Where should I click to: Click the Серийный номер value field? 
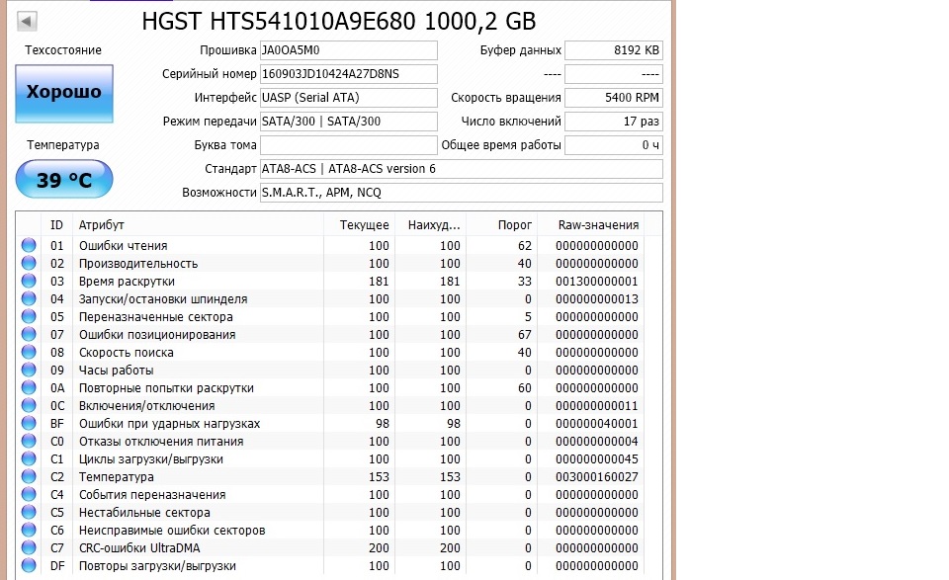click(x=348, y=74)
